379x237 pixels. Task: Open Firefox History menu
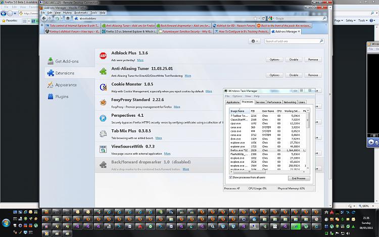(67, 13)
